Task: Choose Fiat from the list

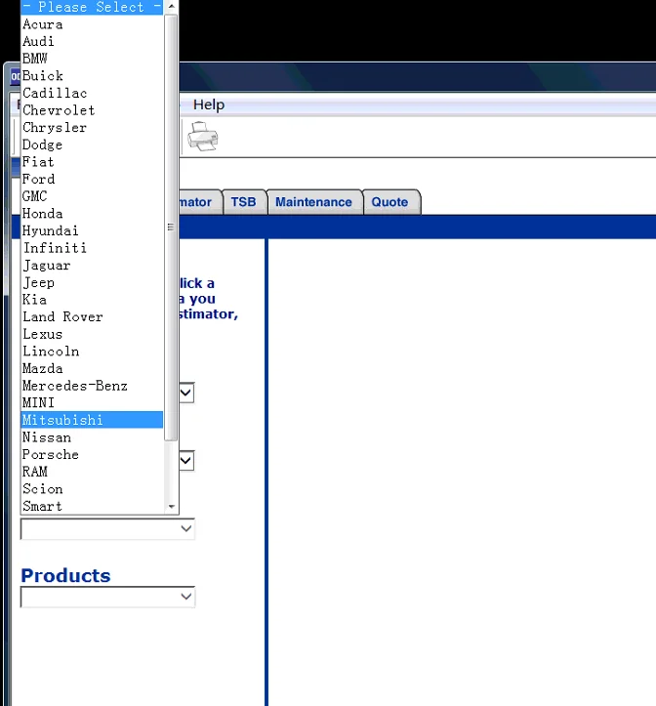Action: [x=92, y=162]
